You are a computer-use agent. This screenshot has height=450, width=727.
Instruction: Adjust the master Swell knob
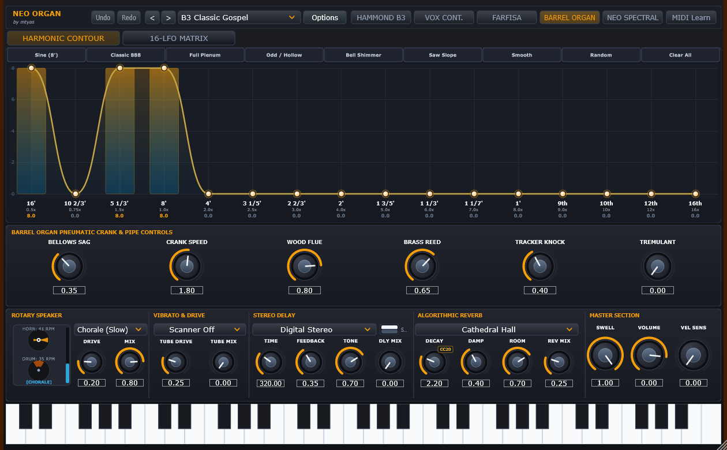[x=605, y=355]
